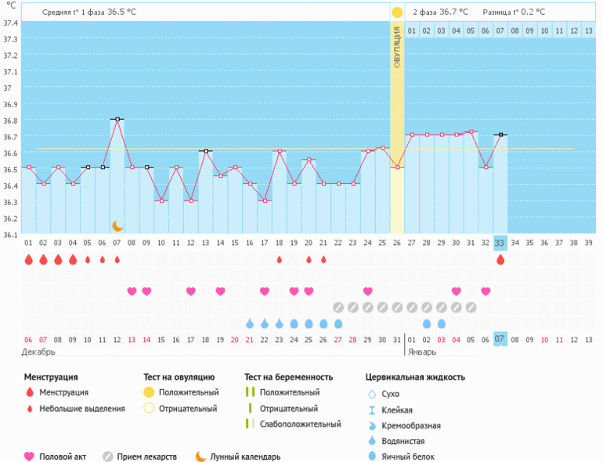Image resolution: width=603 pixels, height=462 pixels.
Task: Click the cervical fluid drop on cycle day 29
Action: (x=442, y=323)
